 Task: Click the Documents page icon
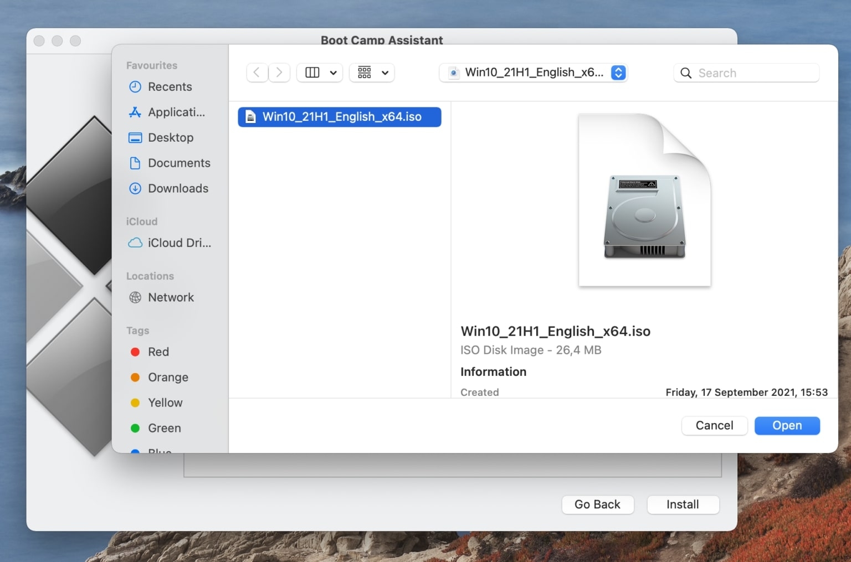(135, 163)
